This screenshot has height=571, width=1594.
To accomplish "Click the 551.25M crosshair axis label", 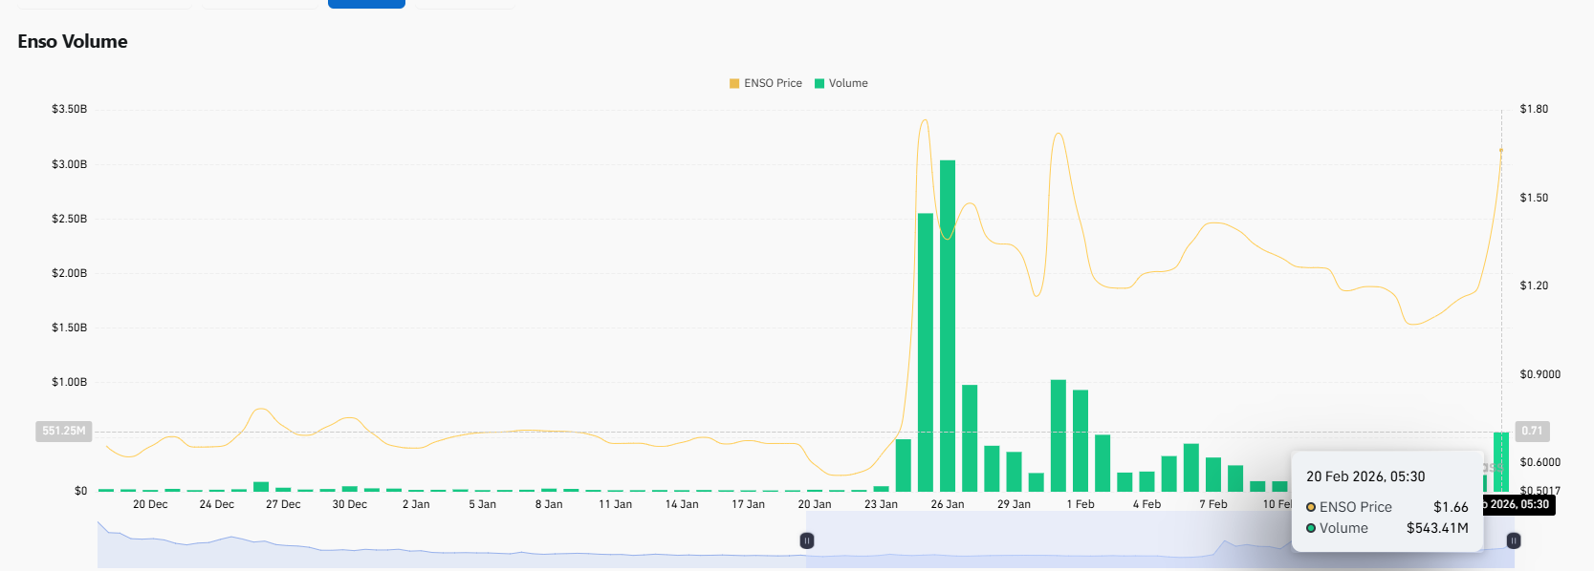I will click(x=63, y=431).
